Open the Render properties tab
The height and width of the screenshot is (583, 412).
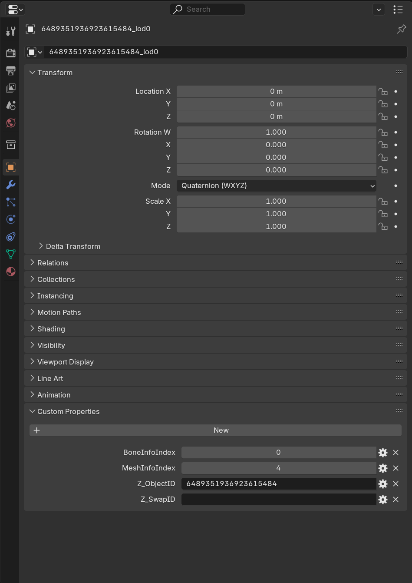[x=11, y=53]
